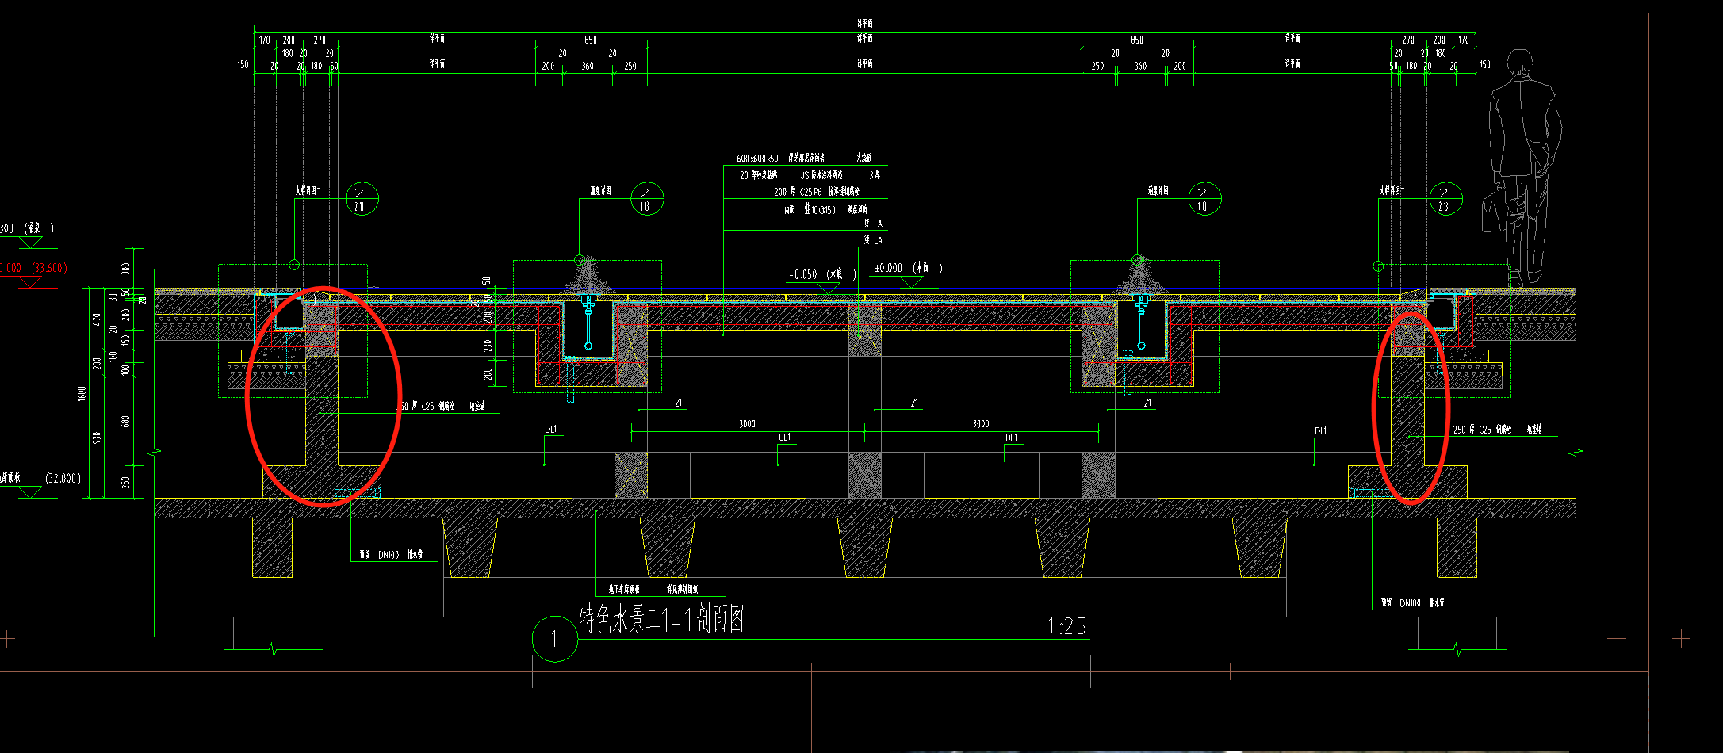Select the red (33.600) elevation text
1723x753 pixels.
[x=49, y=268]
